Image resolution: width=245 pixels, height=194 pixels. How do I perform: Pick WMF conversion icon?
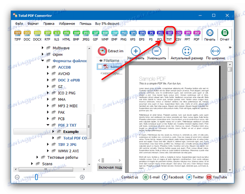(x=105, y=35)
